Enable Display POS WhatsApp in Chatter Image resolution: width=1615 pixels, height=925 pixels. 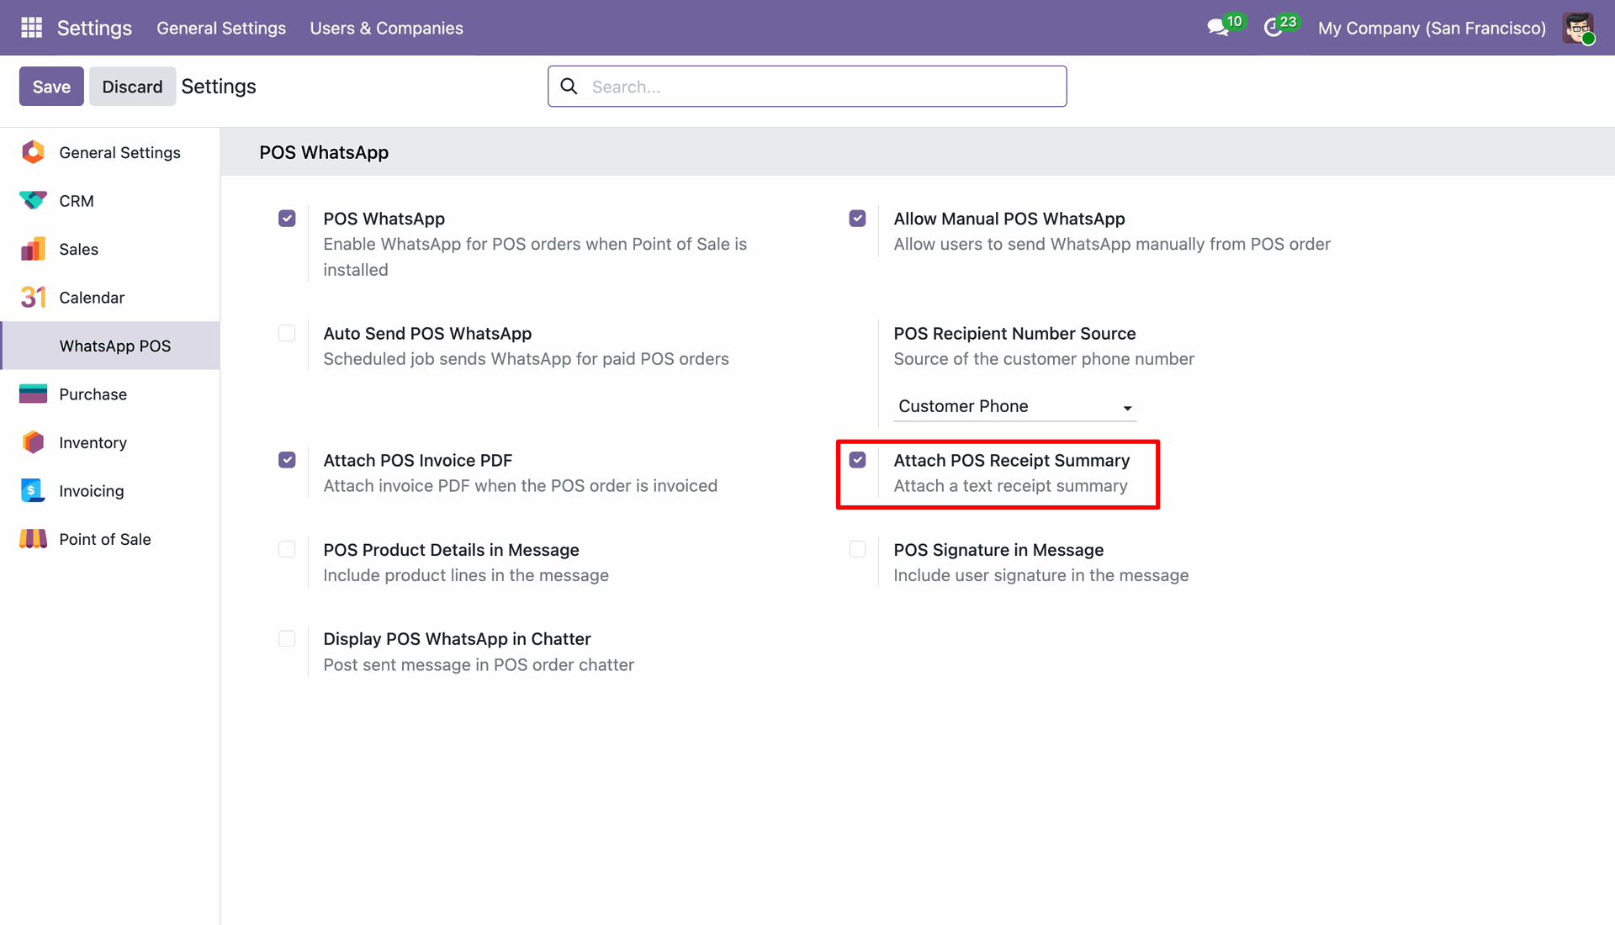click(287, 638)
